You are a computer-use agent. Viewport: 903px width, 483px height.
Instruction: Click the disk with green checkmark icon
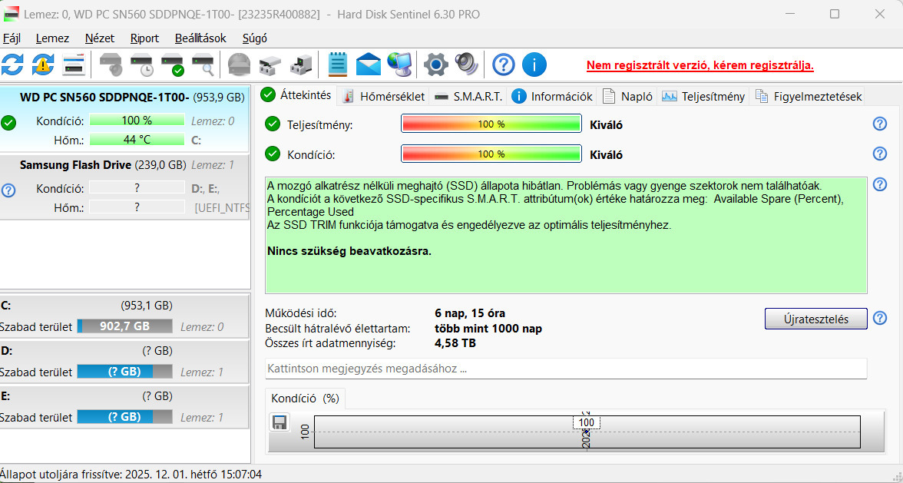pyautogui.click(x=172, y=65)
